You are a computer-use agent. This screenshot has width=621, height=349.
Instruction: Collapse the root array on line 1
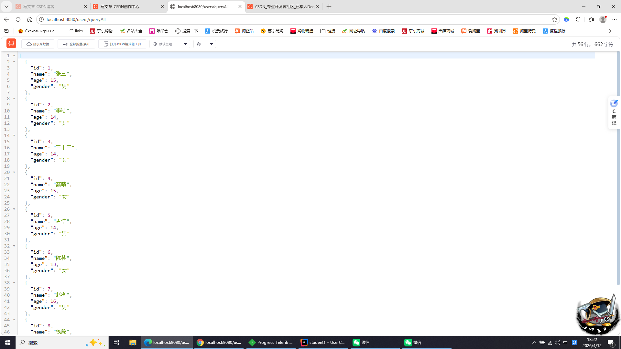pyautogui.click(x=14, y=56)
